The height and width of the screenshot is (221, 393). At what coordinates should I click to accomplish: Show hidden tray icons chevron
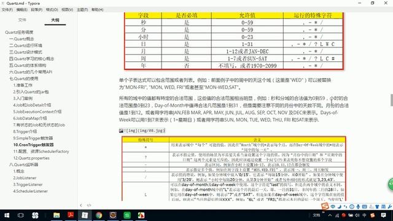330,215
